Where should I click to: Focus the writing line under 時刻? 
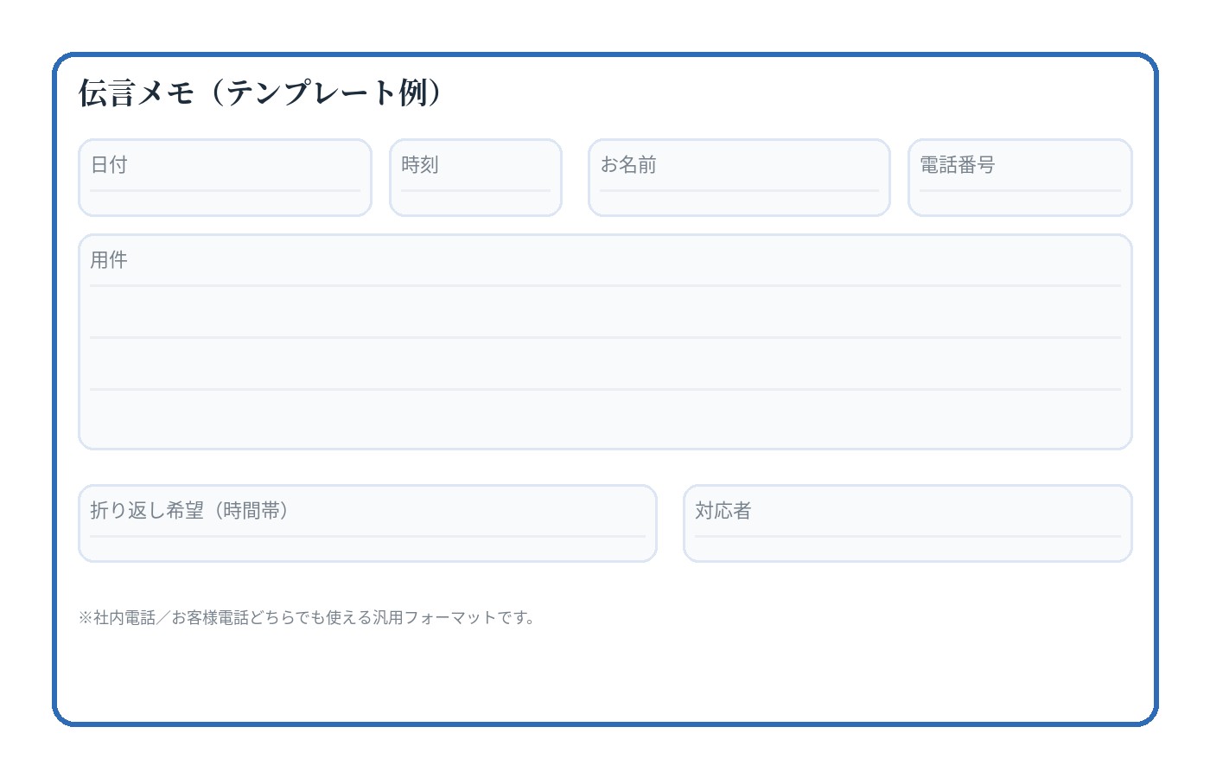(x=475, y=190)
